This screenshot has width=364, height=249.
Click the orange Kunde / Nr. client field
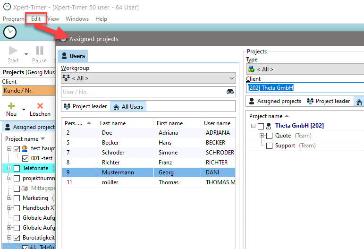pyautogui.click(x=28, y=91)
